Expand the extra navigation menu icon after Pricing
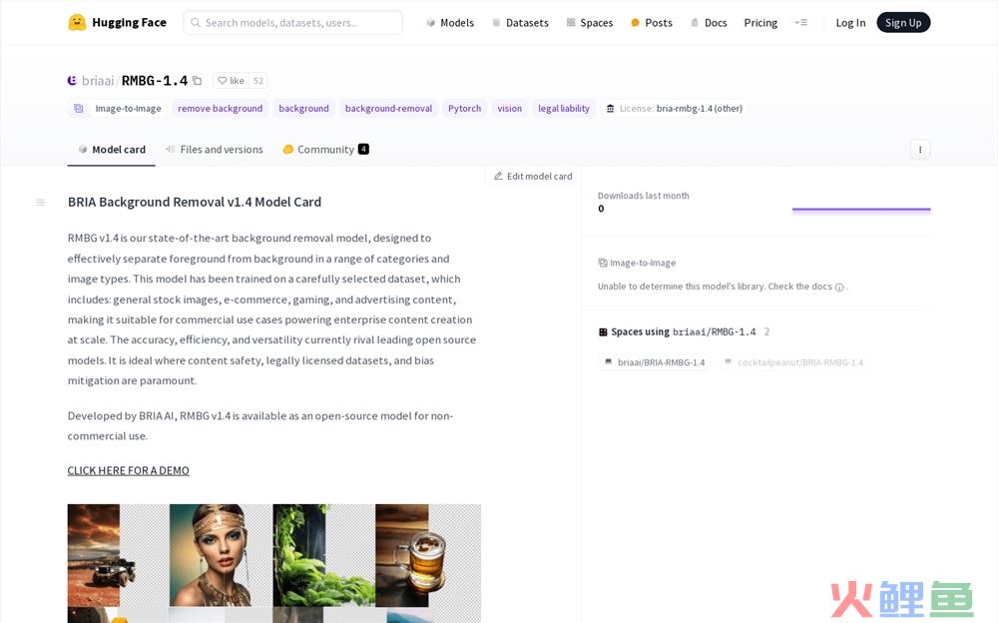 click(x=800, y=23)
